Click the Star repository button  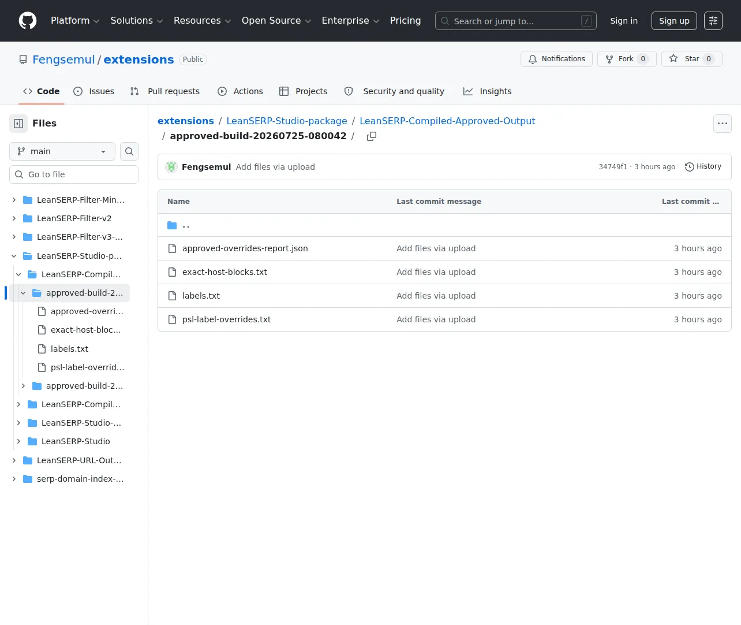[691, 59]
